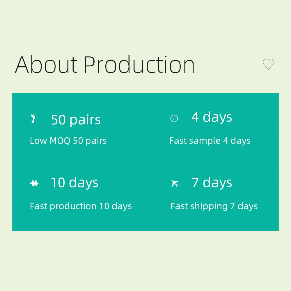Select the About Production heading

click(x=105, y=65)
